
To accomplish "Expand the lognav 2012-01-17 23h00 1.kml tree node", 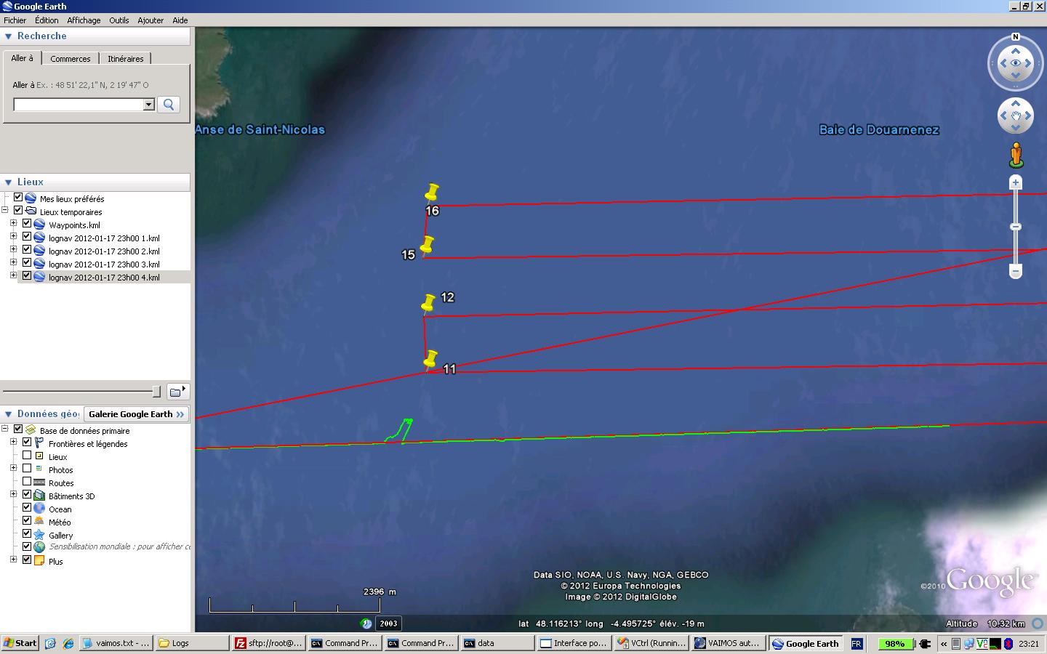I will (14, 237).
